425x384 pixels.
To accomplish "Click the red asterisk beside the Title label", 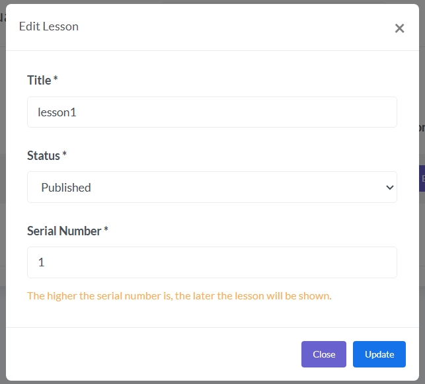I will 56,79.
